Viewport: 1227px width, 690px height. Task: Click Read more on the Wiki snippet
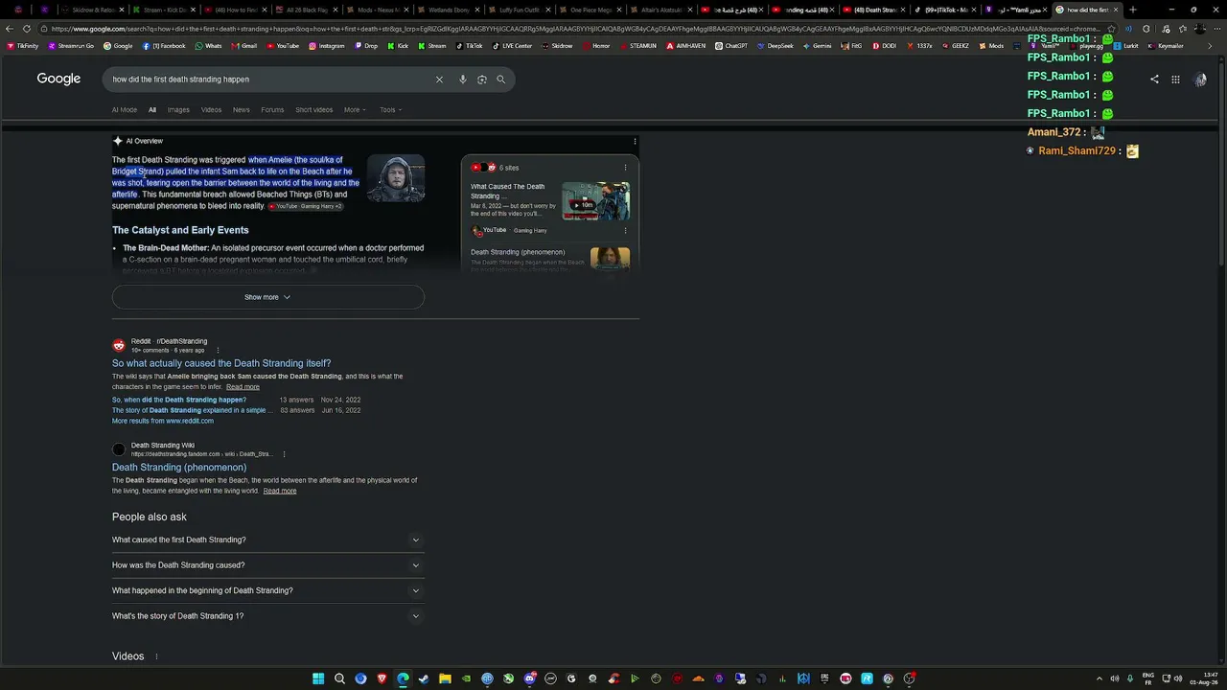(280, 491)
